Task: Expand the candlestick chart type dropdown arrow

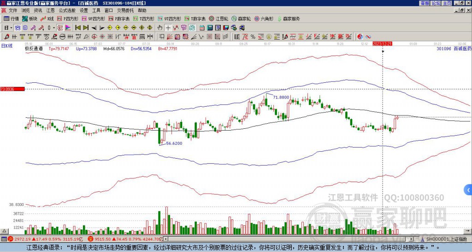Action: (54, 28)
